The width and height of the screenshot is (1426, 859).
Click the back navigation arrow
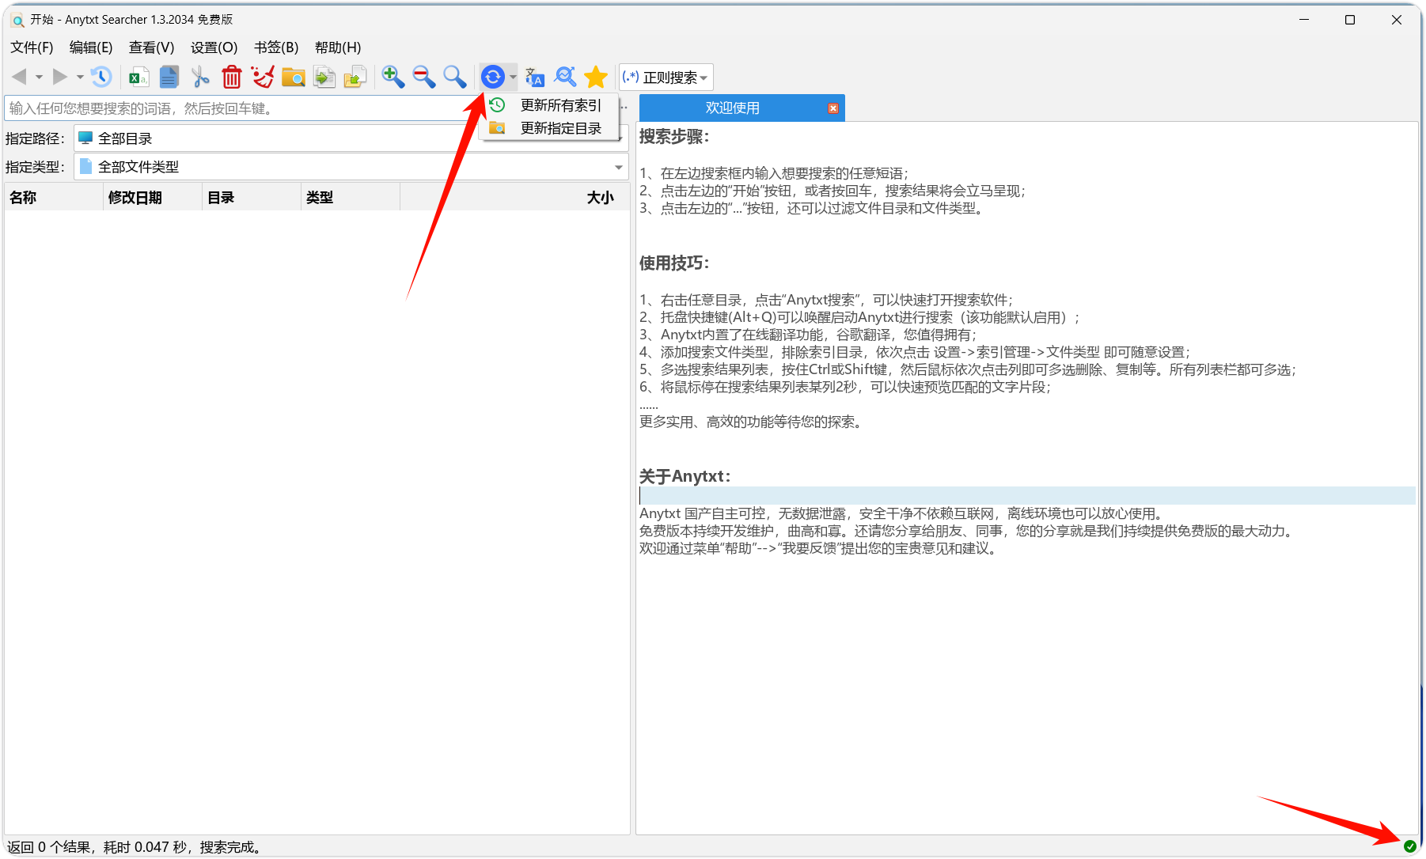20,77
